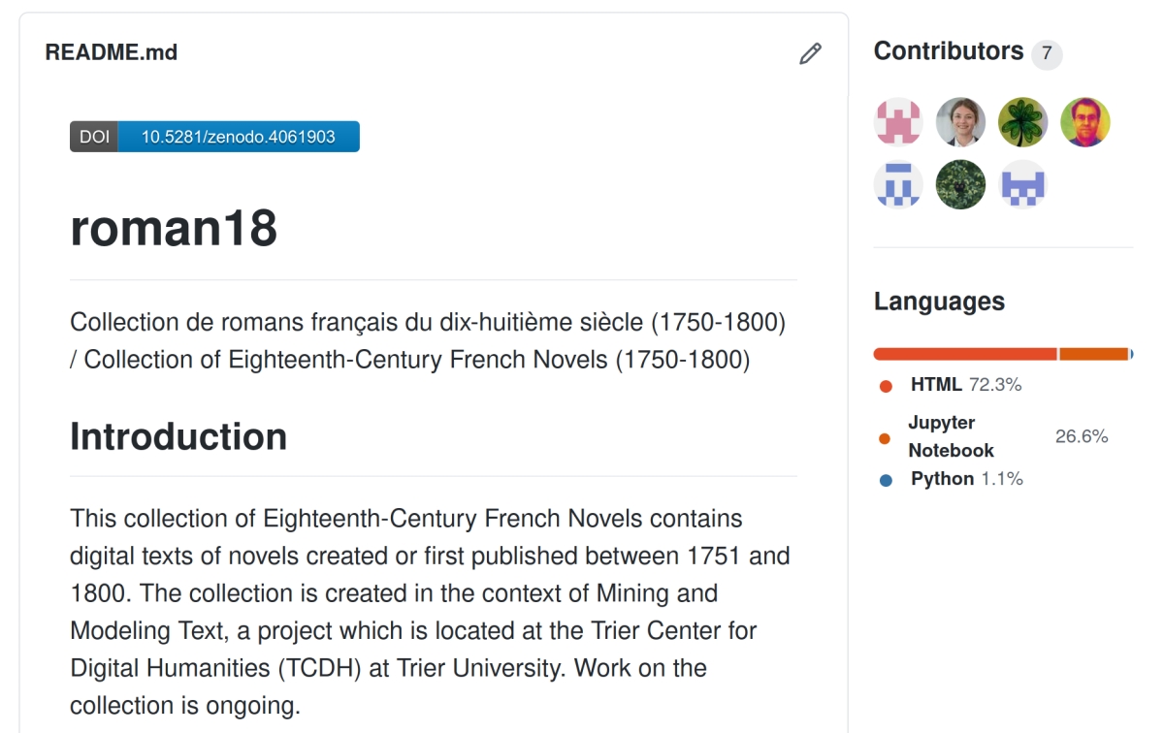The image size is (1164, 733).
Task: Select the Python 1.1% language link
Action: click(952, 479)
